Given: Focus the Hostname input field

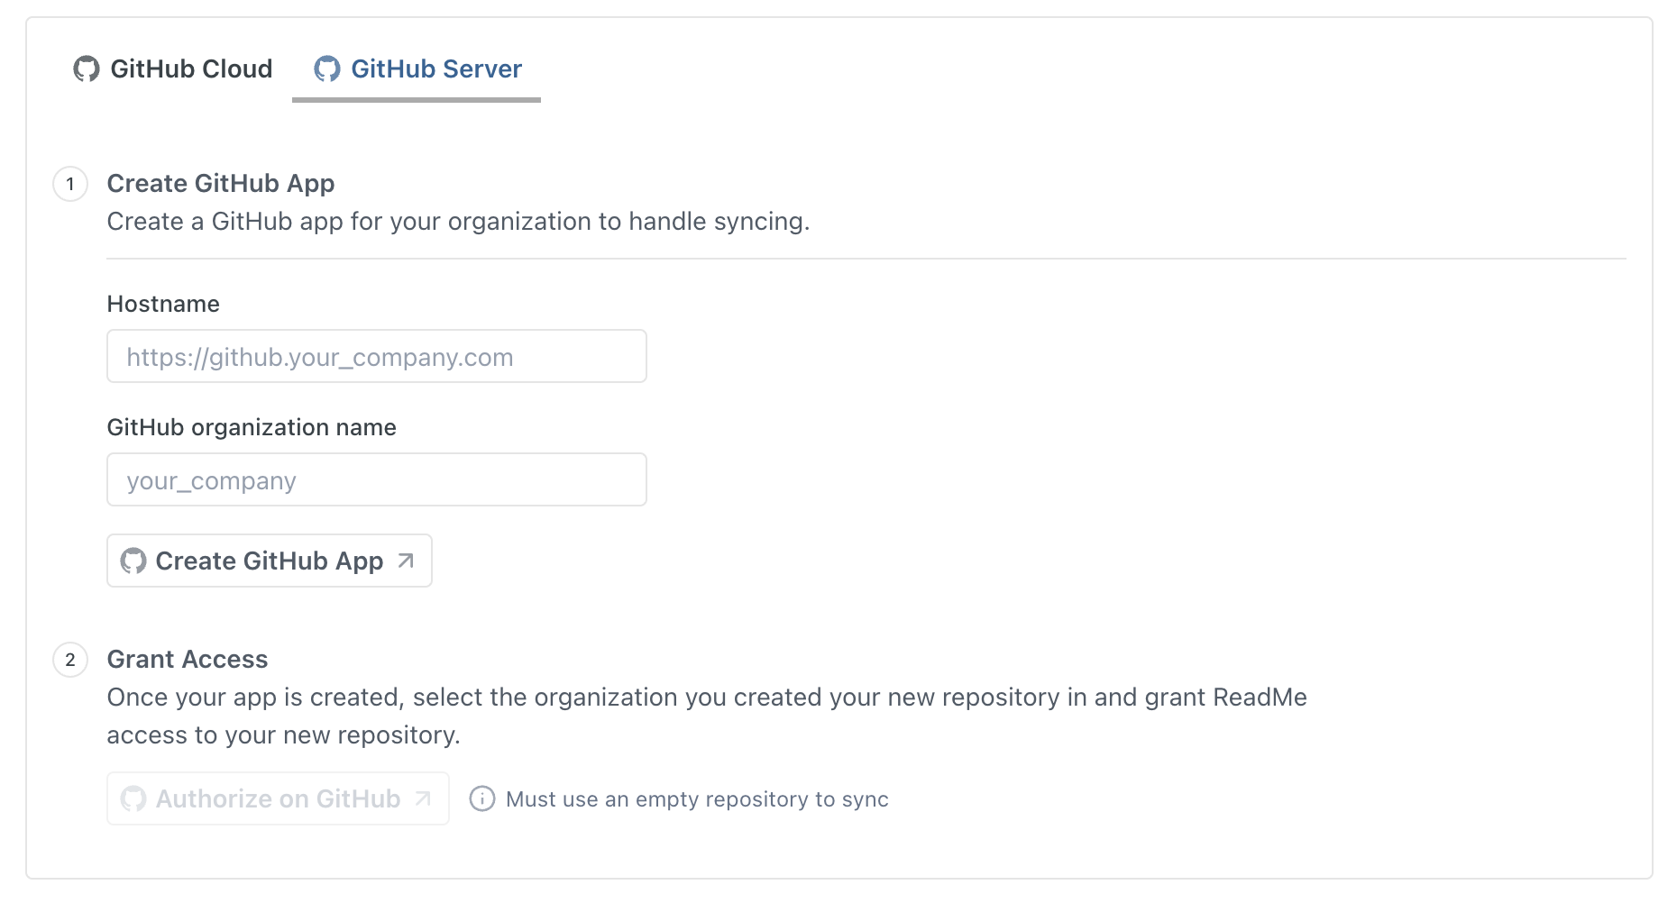Looking at the screenshot, I should point(377,356).
